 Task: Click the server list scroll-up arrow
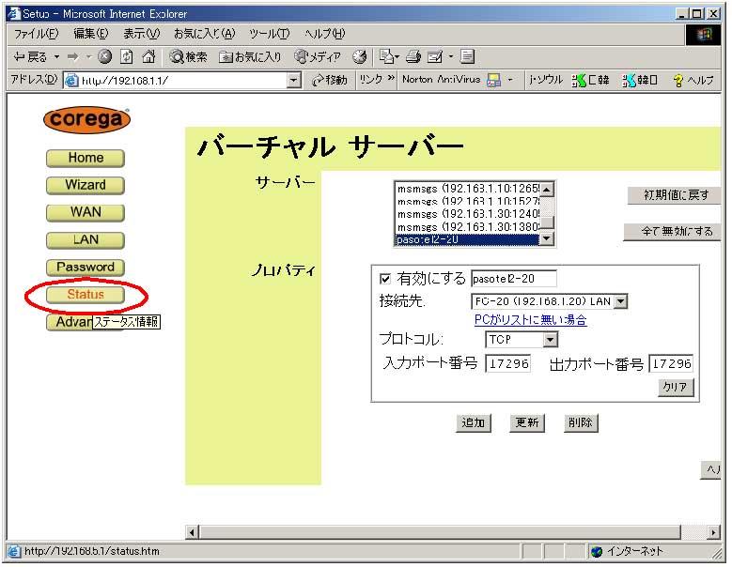pyautogui.click(x=547, y=189)
